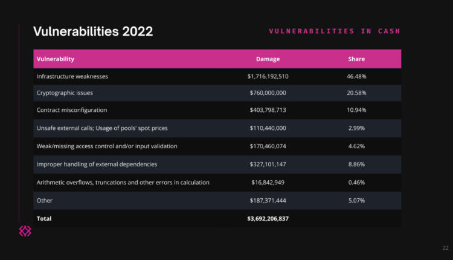Click the 46.48% share value
Image resolution: width=453 pixels, height=260 pixels.
[x=356, y=77]
